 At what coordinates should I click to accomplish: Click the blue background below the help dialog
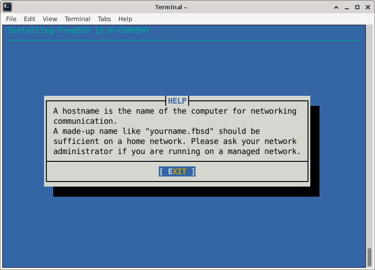(184, 229)
